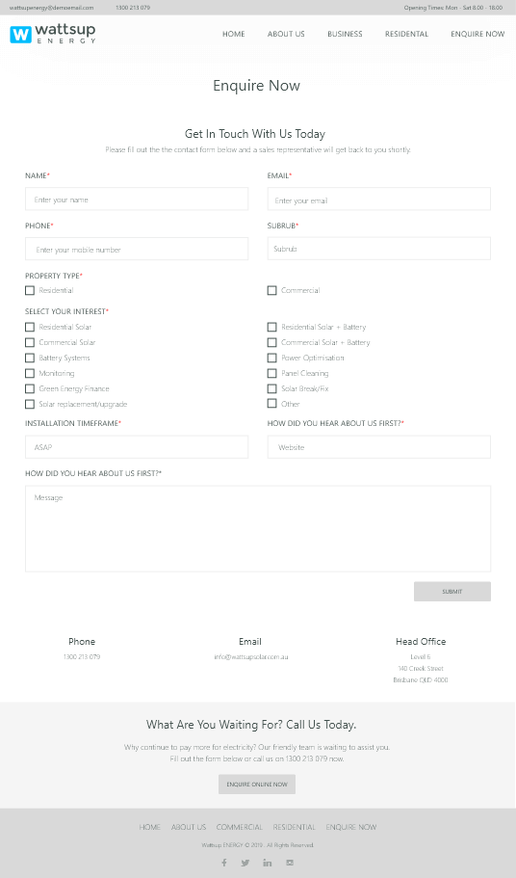Viewport: 516px width, 878px height.
Task: Open the Installation Timeframe ASAP dropdown
Action: 137,447
